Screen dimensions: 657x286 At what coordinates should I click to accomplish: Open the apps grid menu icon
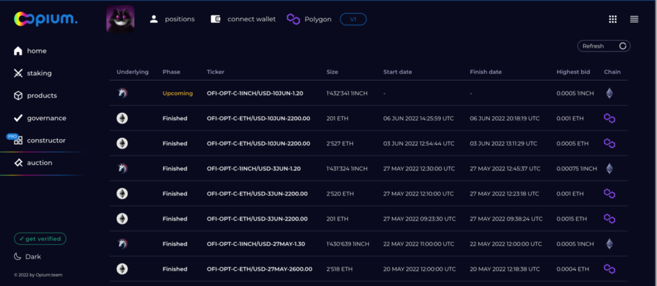click(613, 19)
